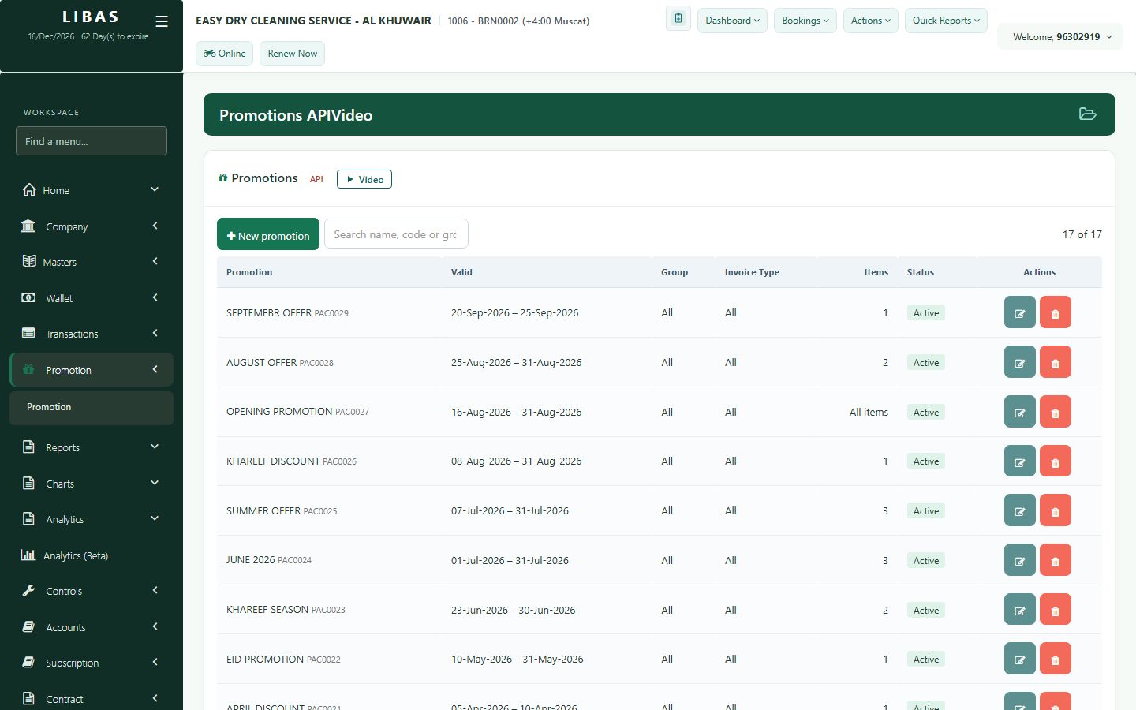This screenshot has height=710, width=1136.
Task: Focus the Find a menu search box
Action: 92,141
